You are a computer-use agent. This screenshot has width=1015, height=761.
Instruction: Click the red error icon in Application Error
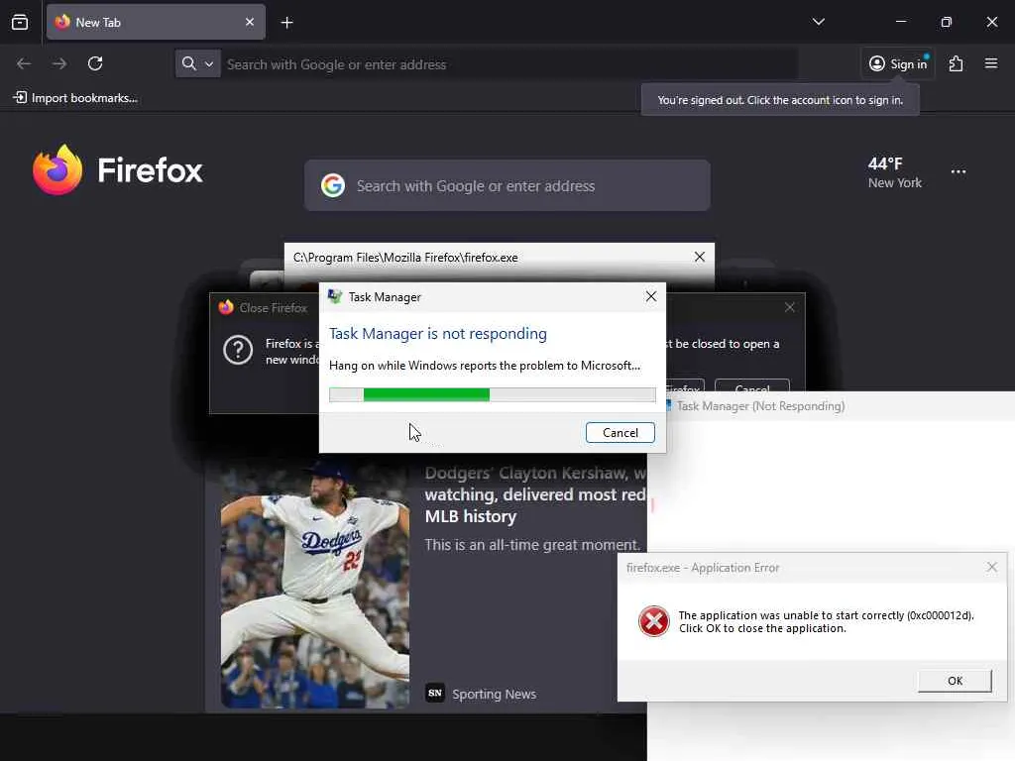click(654, 621)
